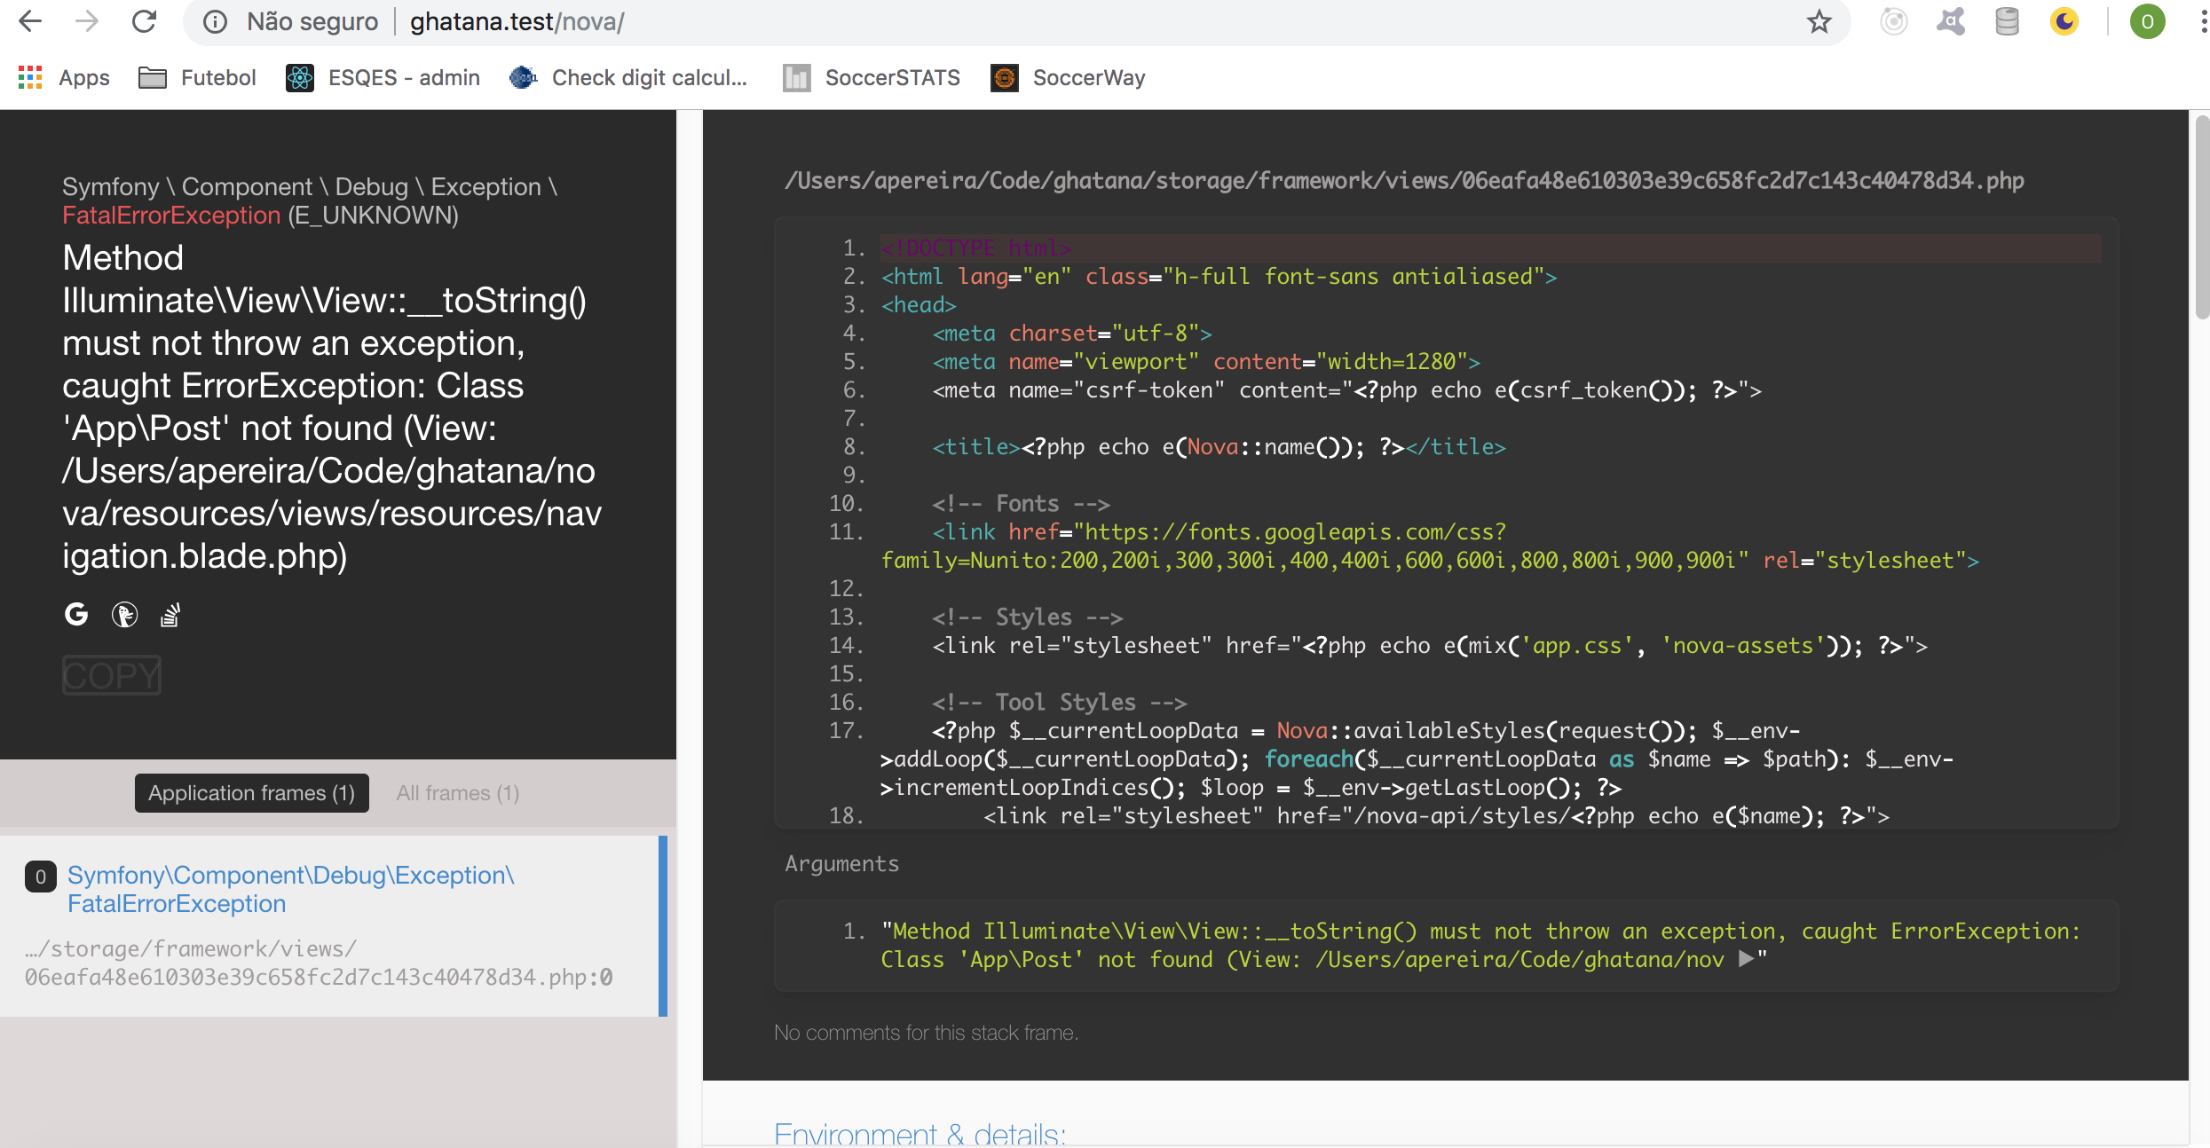Open the database cylinder extension icon
This screenshot has height=1148, width=2210.
(2008, 21)
